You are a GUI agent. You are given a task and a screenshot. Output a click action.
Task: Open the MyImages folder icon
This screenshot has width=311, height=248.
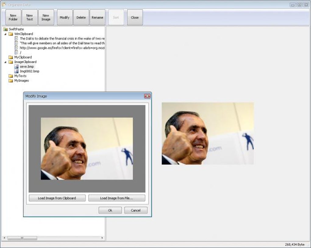click(x=10, y=80)
